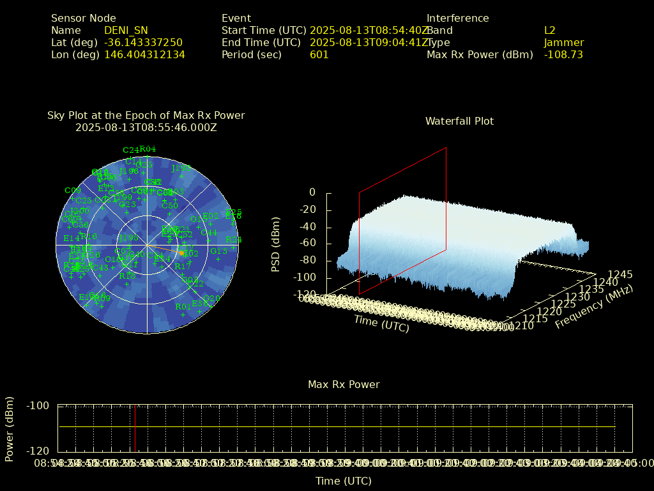Click the Max Rx Power value -108.73
Image resolution: width=654 pixels, height=491 pixels.
point(563,54)
